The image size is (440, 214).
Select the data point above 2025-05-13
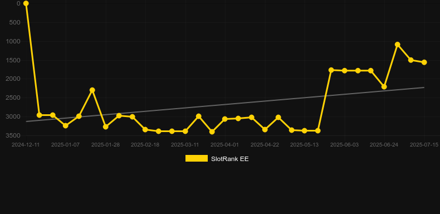click(305, 130)
